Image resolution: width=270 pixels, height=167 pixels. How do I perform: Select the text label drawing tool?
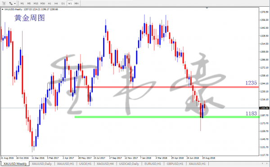4,3
